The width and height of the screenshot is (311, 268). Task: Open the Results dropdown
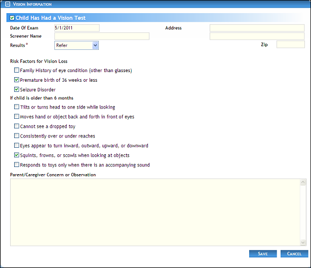76,46
